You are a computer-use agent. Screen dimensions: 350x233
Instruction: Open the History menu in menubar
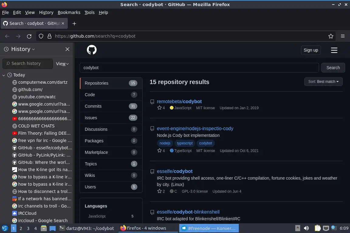46,12
